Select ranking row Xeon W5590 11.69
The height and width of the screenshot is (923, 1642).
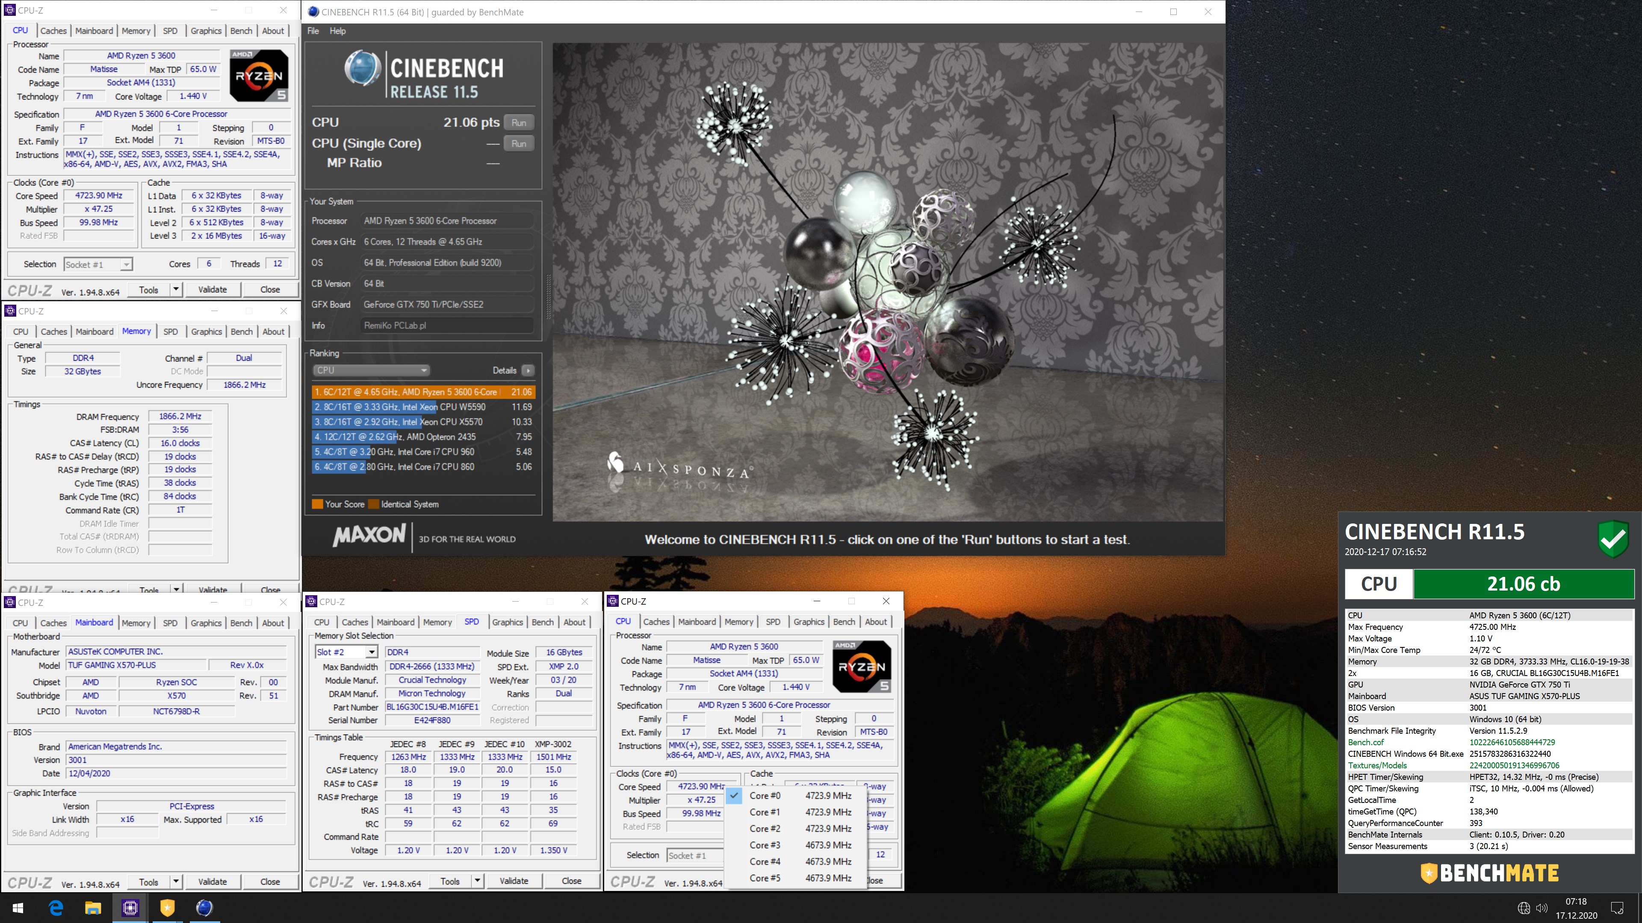(423, 407)
